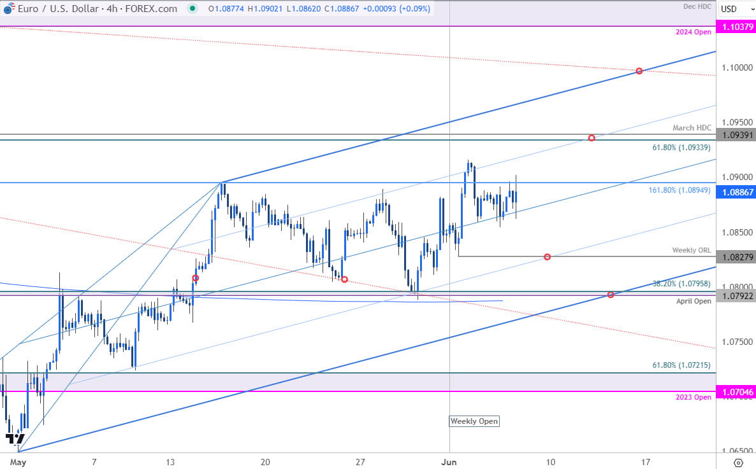Click the Weekly ORL label
Viewport: 756px width, 469px height.
pos(692,250)
